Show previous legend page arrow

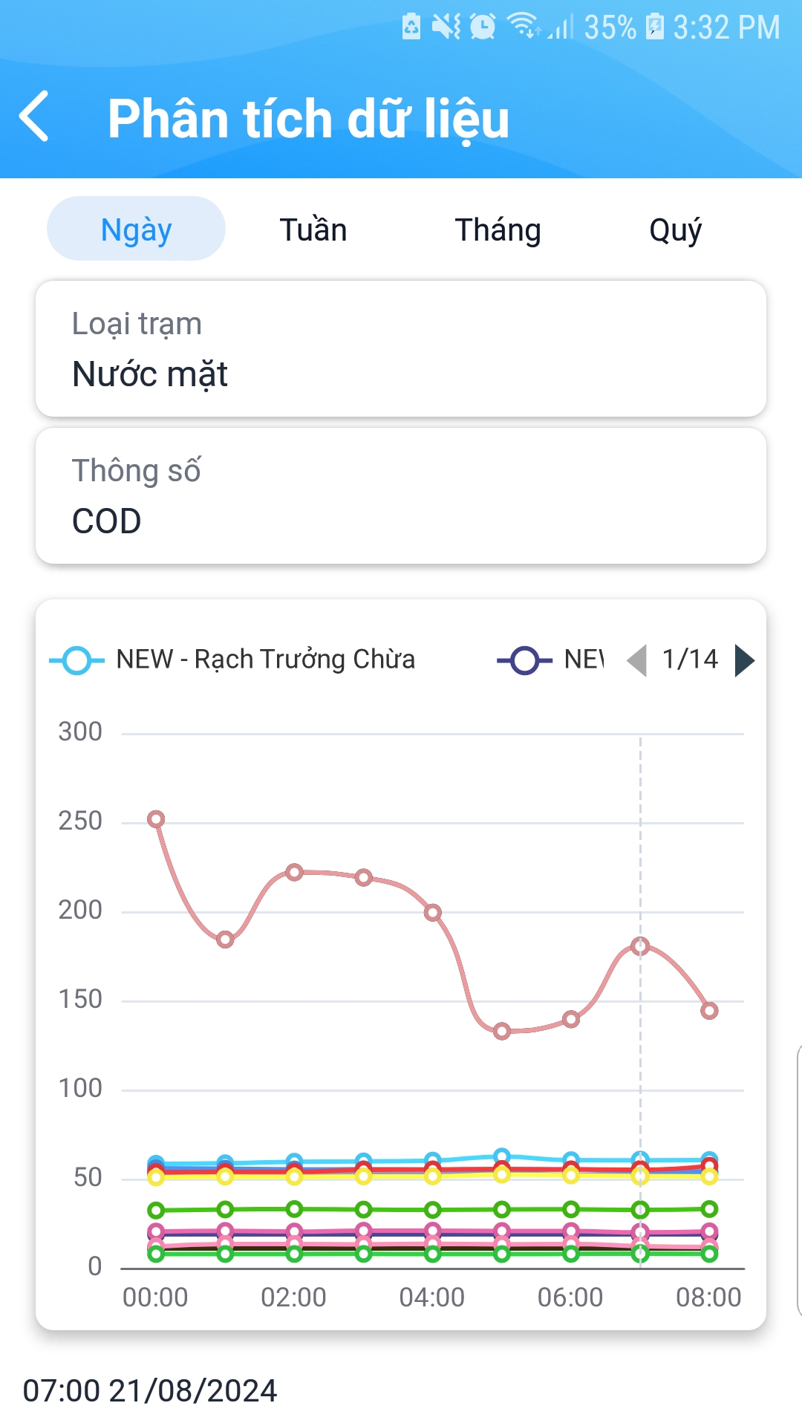[636, 660]
